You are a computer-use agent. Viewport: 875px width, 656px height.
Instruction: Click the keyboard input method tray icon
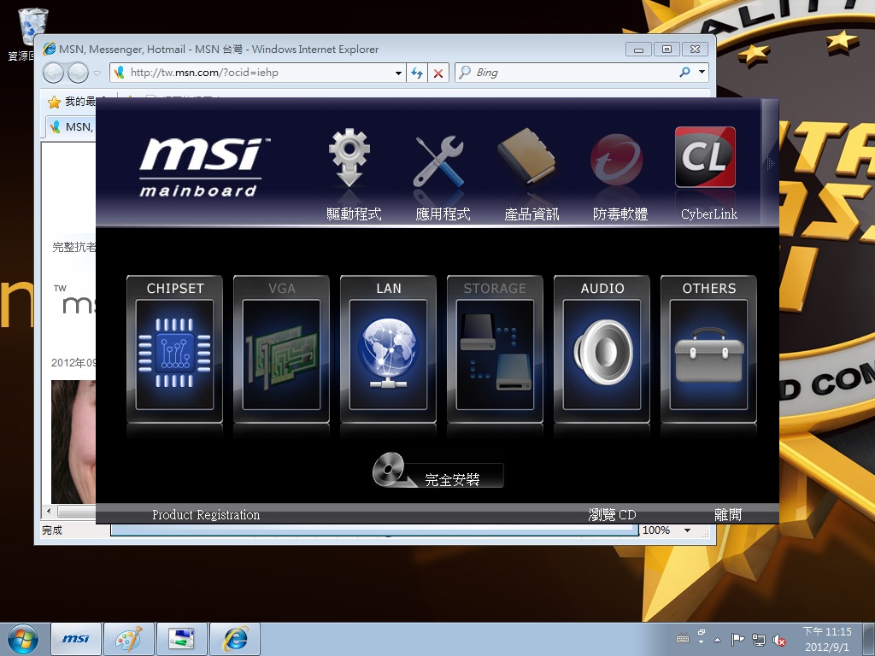[682, 639]
